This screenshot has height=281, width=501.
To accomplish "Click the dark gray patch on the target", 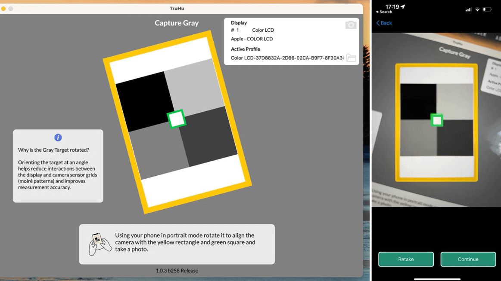I will point(208,136).
